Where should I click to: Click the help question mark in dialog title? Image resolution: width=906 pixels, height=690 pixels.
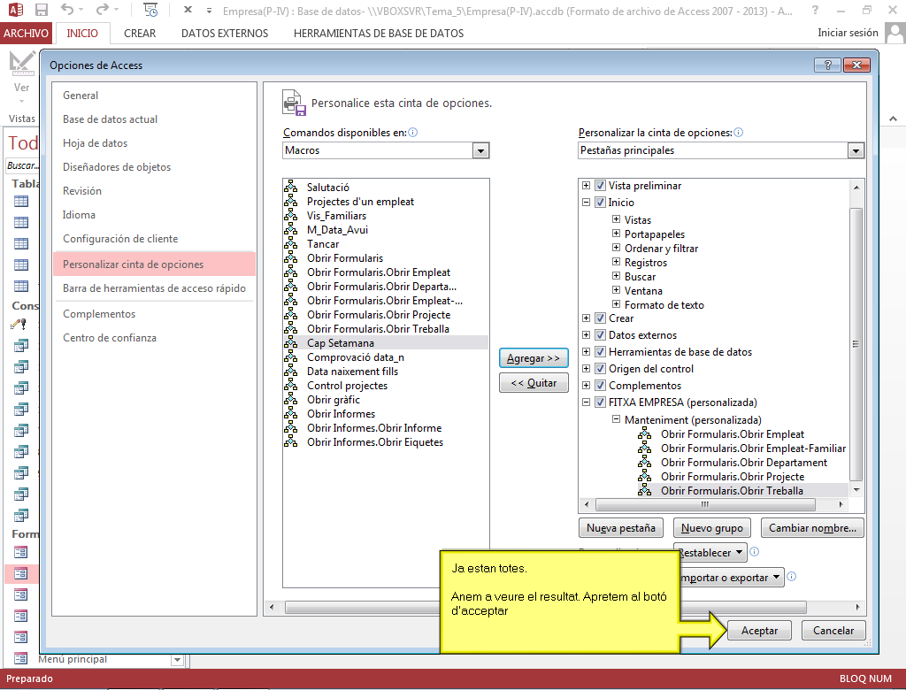tap(827, 65)
